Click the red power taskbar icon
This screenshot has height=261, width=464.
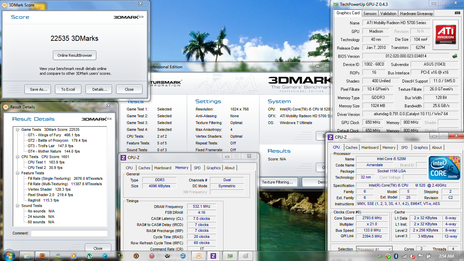tap(152, 256)
